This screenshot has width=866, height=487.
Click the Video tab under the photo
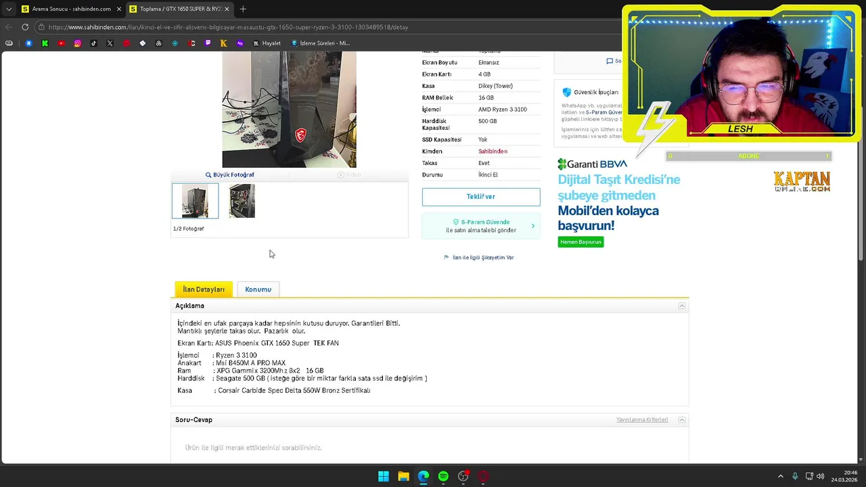click(x=349, y=175)
